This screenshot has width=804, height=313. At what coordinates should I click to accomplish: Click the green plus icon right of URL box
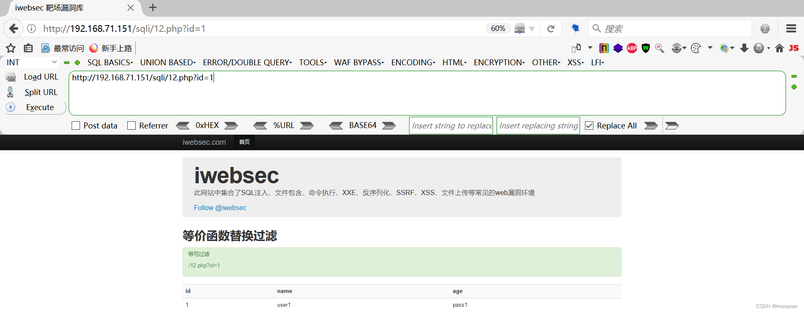(794, 87)
